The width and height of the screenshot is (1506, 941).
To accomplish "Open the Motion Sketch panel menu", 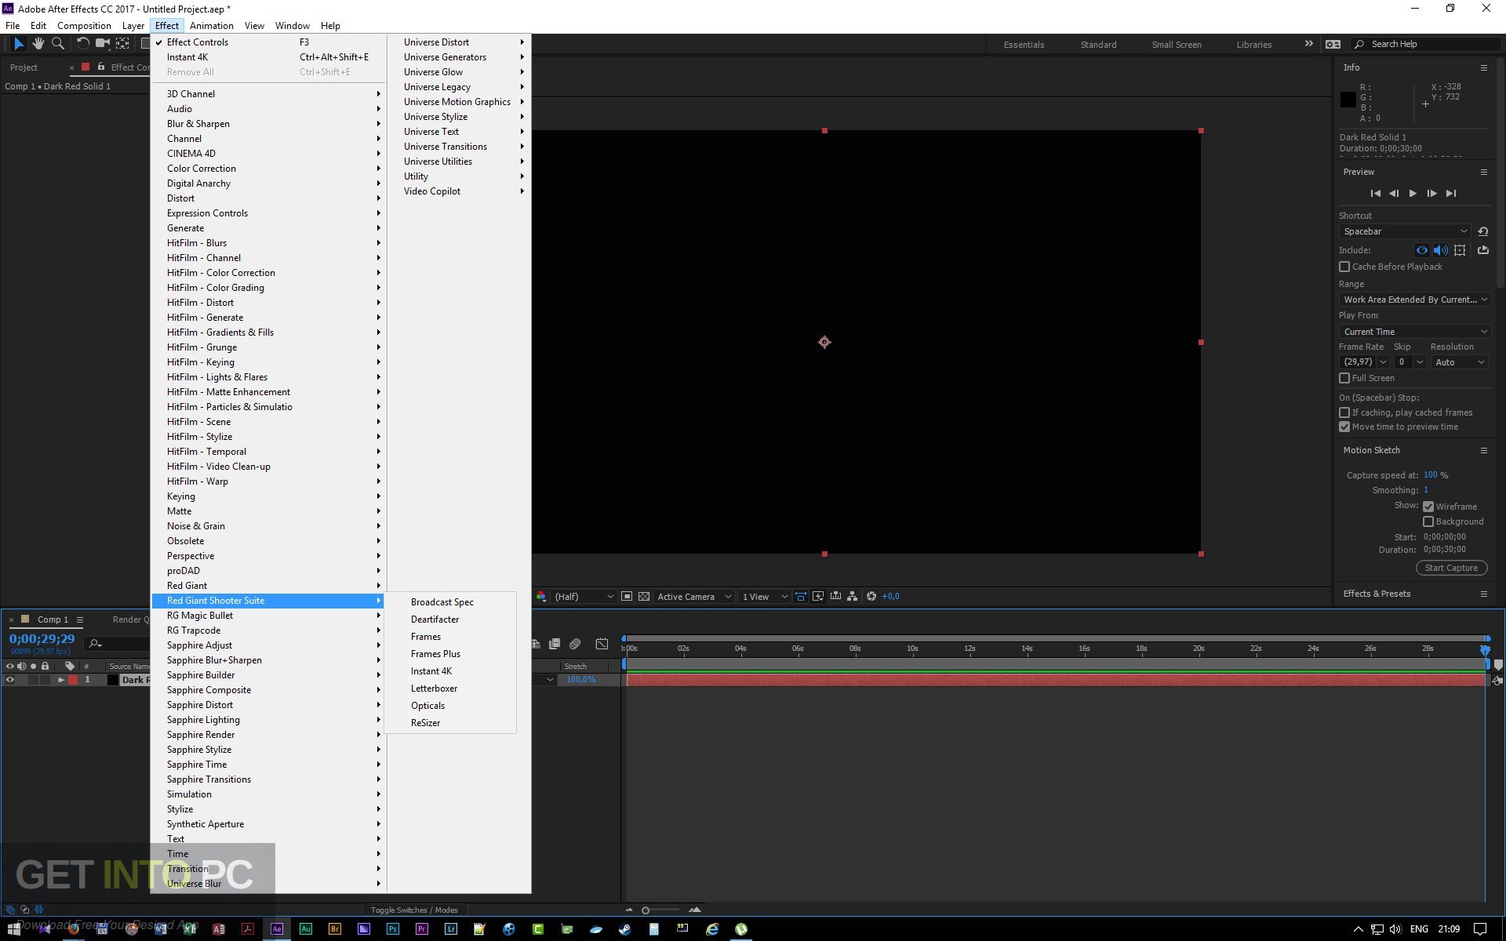I will tap(1483, 450).
